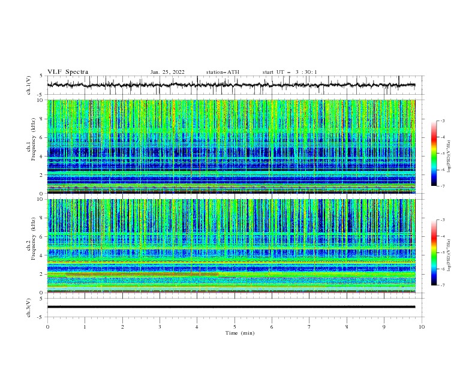Click the '8' tick on the time axis
Image resolution: width=475 pixels, height=367 pixels.
347,327
